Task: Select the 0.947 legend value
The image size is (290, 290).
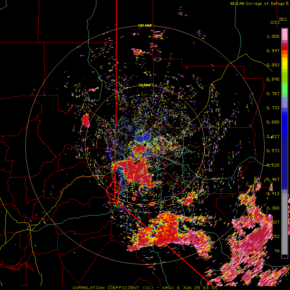Action: (x=273, y=51)
